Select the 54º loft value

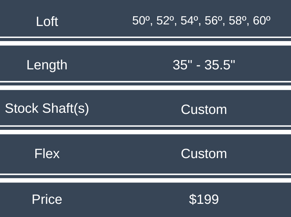tap(189, 21)
